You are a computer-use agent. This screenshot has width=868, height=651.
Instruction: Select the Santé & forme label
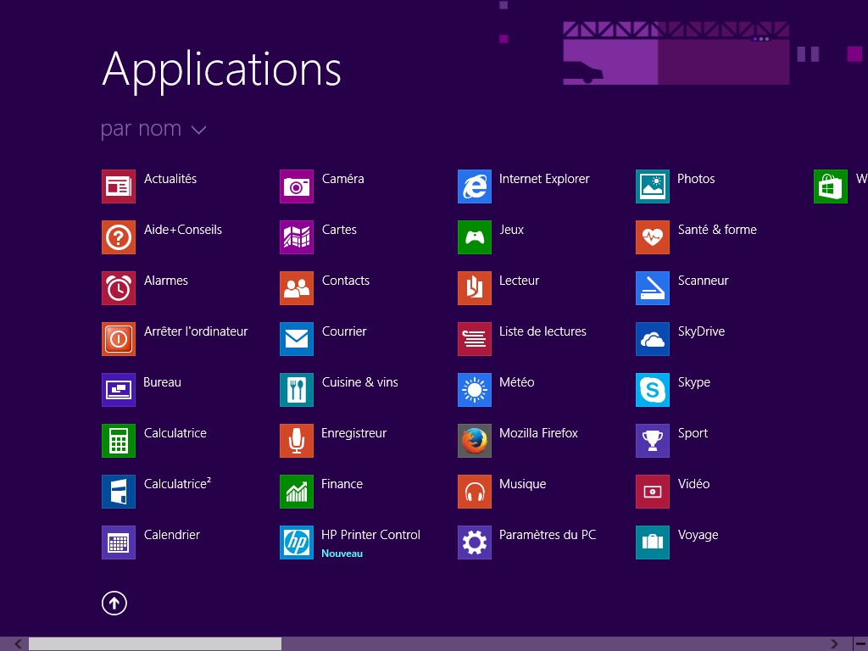pos(716,230)
